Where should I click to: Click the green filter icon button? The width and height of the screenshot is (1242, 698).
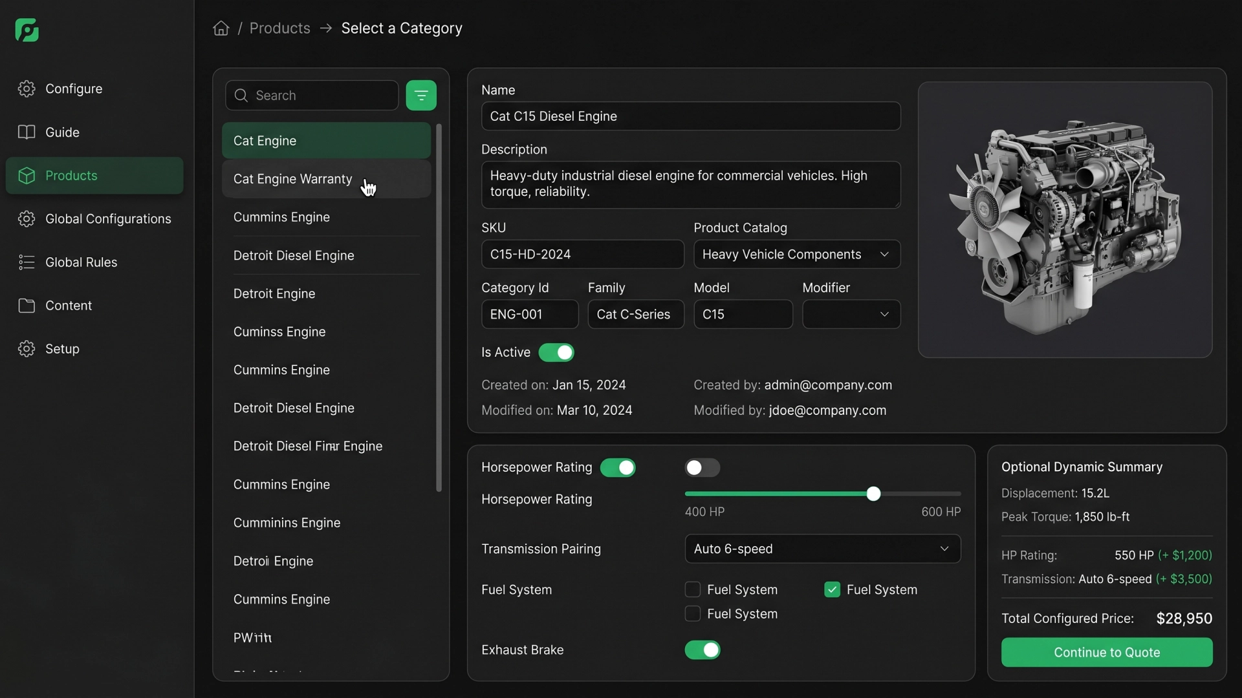click(x=421, y=96)
